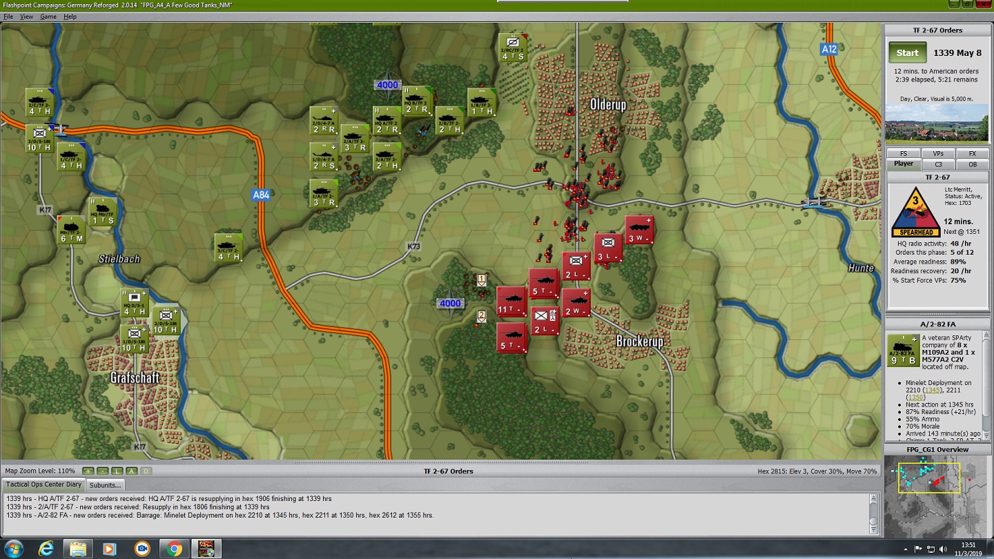Select the red enemy 3 W counter
Image resolution: width=994 pixels, height=559 pixels.
pos(640,230)
